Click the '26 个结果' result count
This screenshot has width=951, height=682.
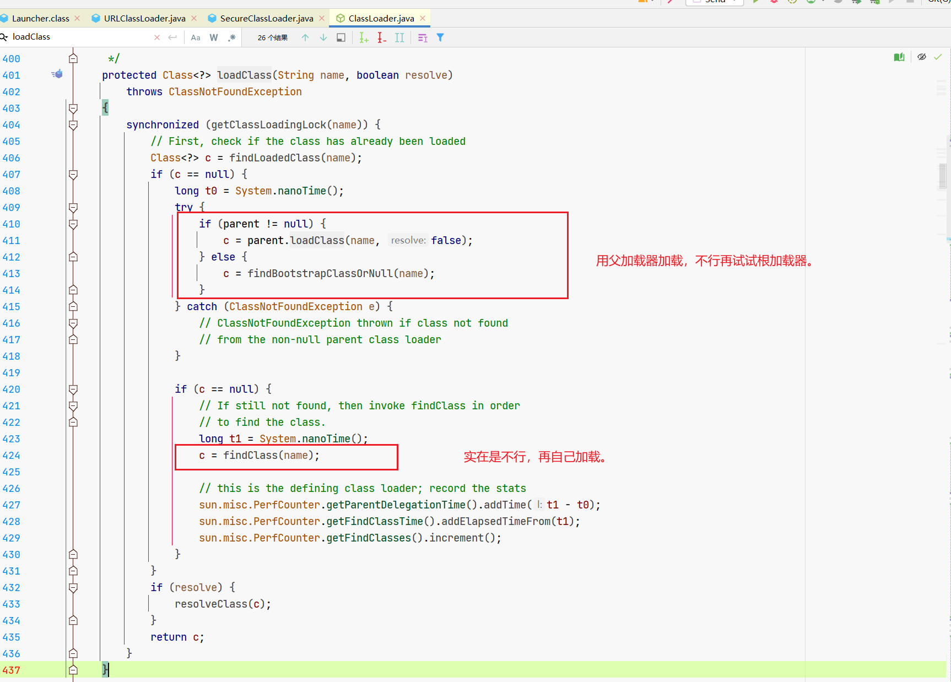[x=273, y=37]
